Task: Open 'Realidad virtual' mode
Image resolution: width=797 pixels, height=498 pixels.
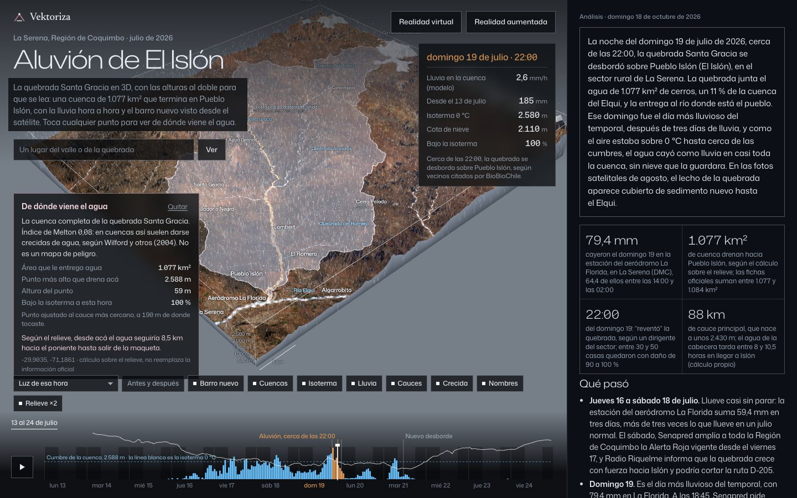Action: [x=426, y=22]
